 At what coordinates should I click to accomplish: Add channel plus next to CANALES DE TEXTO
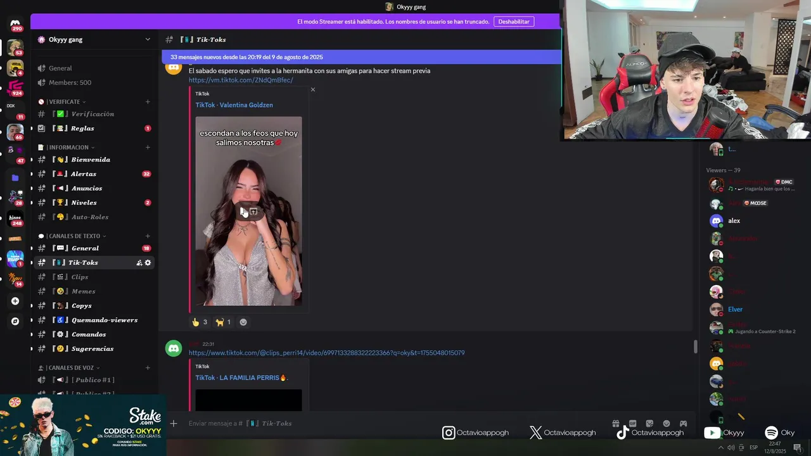click(x=148, y=236)
